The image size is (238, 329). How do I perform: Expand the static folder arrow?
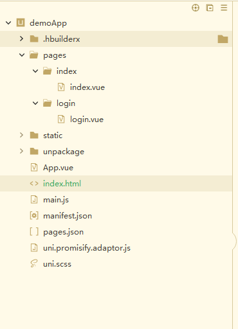click(x=22, y=135)
